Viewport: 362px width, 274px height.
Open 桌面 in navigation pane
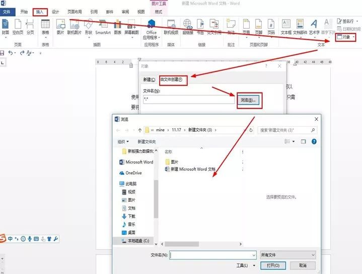(x=128, y=232)
